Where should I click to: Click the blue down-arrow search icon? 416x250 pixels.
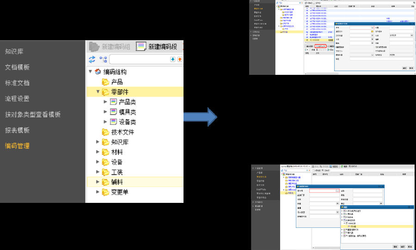pos(173,59)
